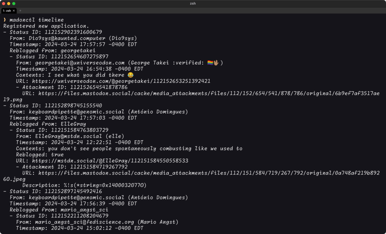Click the orange prompt arrow symbol
Screen dimensions: 386x234
point(5,20)
